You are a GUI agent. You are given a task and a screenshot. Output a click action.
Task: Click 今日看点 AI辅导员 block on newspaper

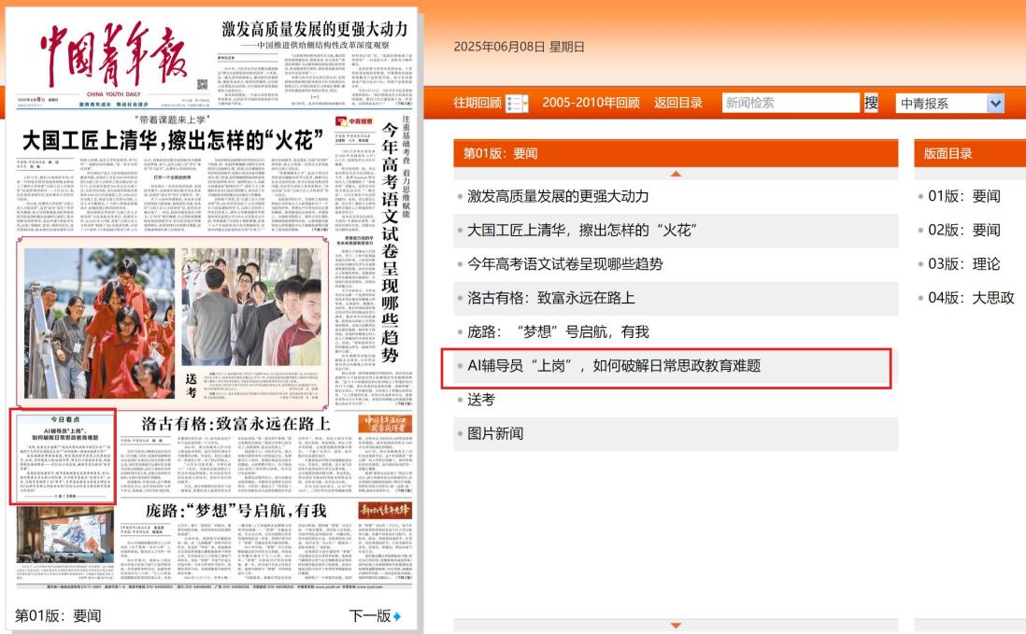tap(64, 457)
